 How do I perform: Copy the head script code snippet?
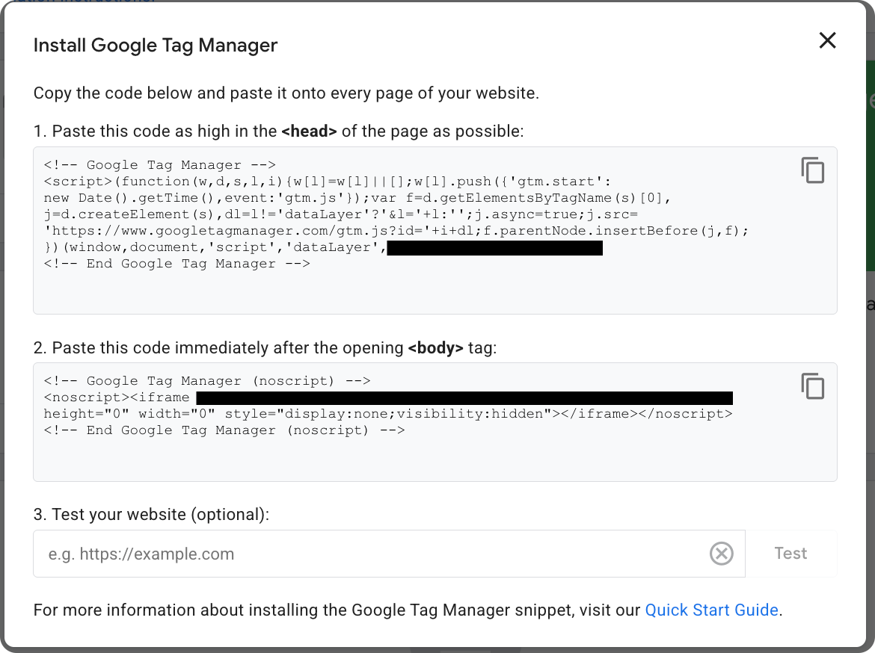click(x=812, y=170)
